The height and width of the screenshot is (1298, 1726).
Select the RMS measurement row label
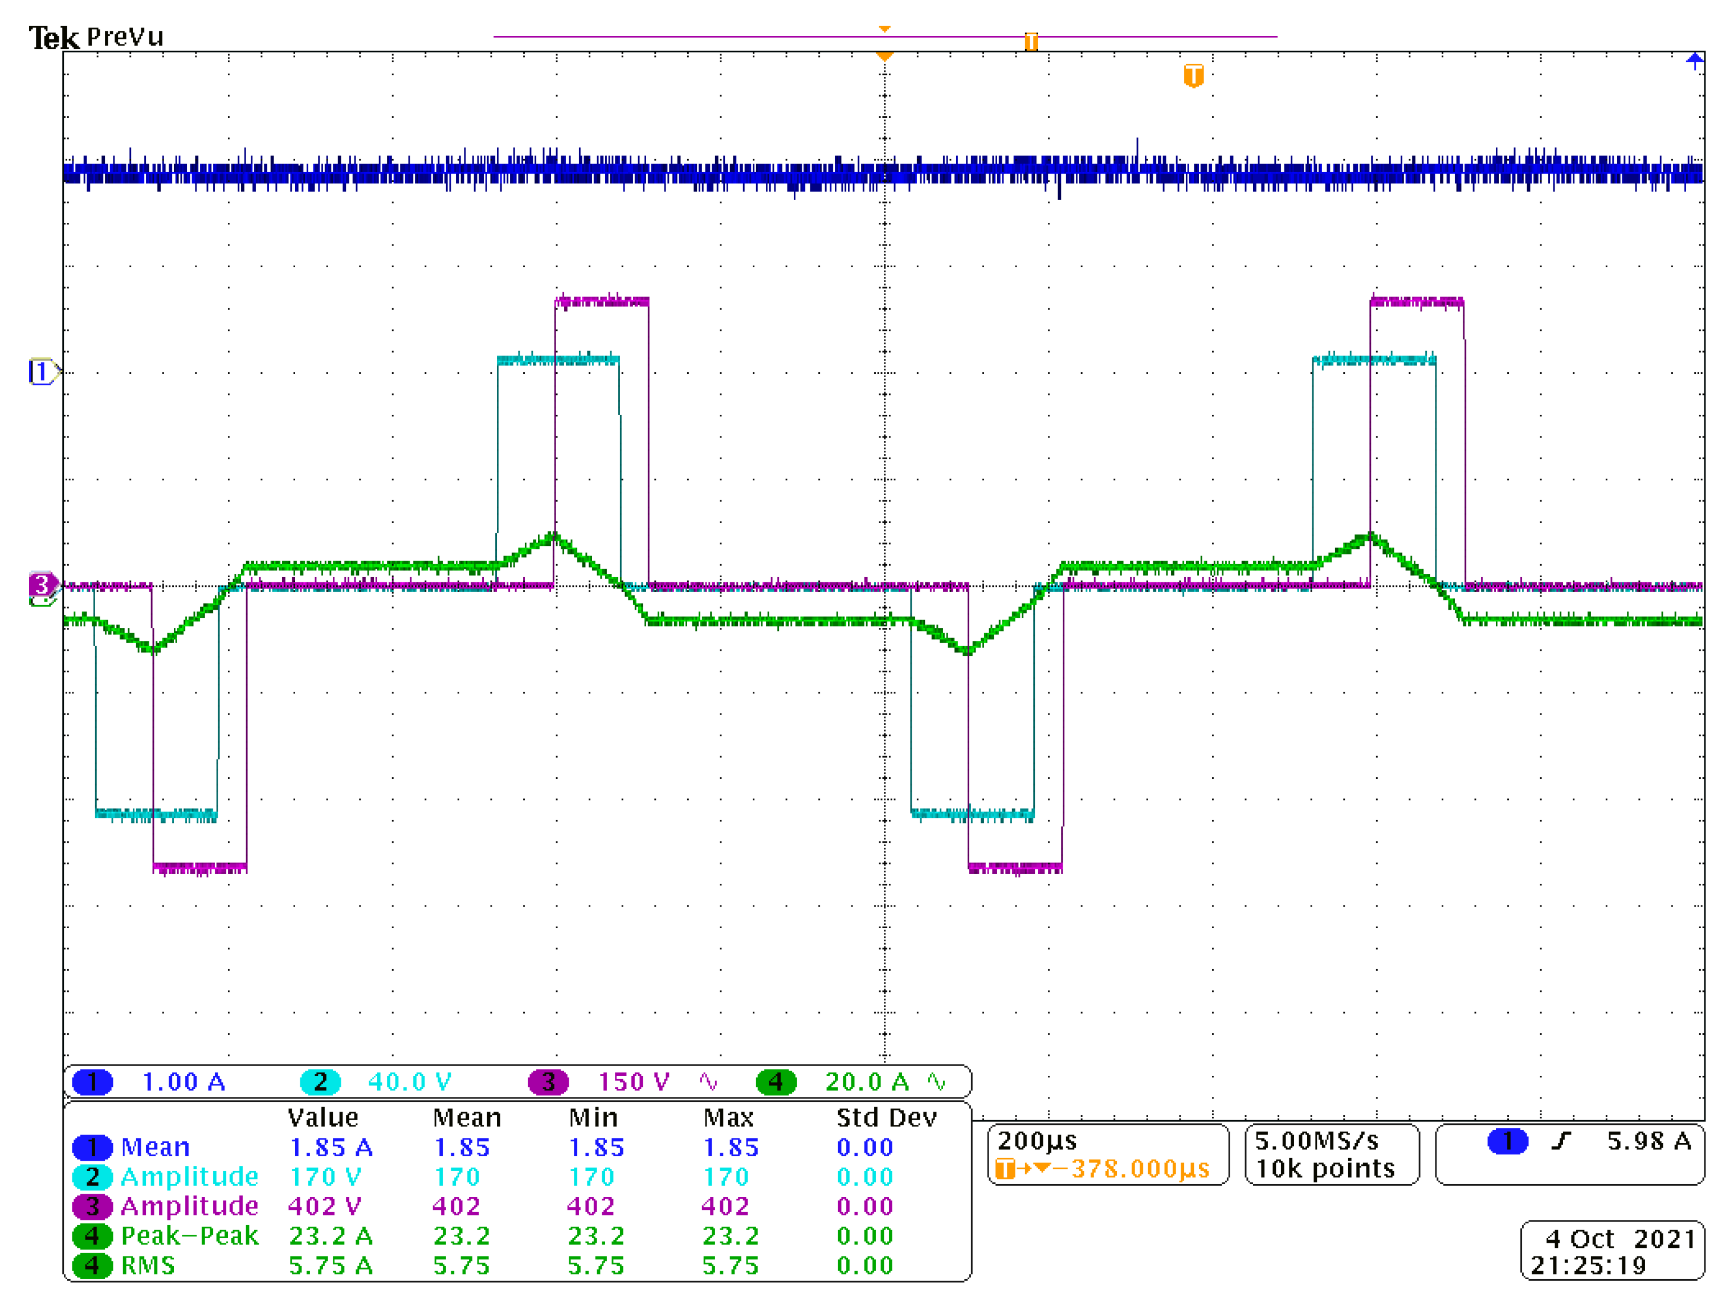click(148, 1266)
